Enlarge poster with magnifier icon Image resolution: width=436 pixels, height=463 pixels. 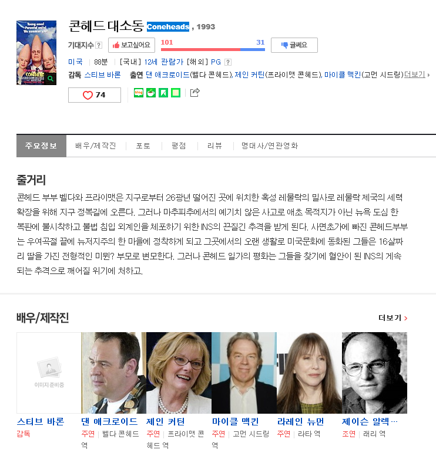(51, 79)
